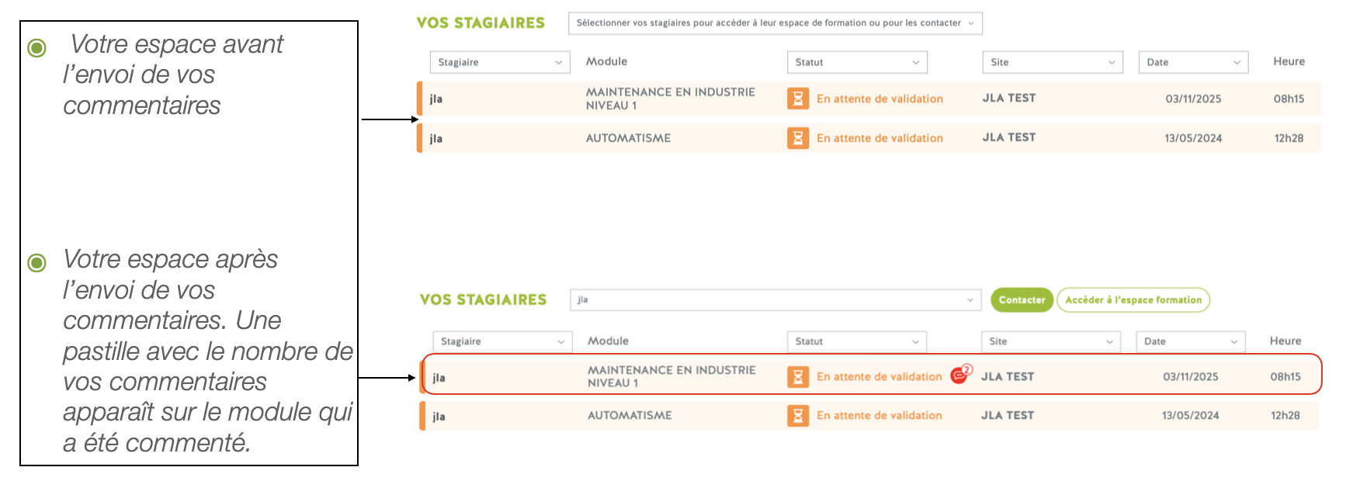
Task: Open the Stagiaire filter in the bottom table
Action: pyautogui.click(x=502, y=341)
